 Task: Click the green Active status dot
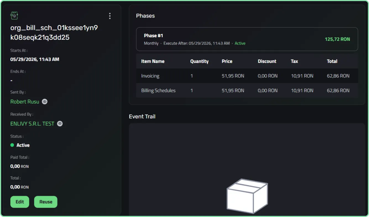[x=12, y=145]
